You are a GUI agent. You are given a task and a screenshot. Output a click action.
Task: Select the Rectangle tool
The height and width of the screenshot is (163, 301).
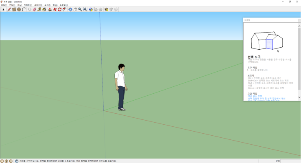[x=14, y=9]
